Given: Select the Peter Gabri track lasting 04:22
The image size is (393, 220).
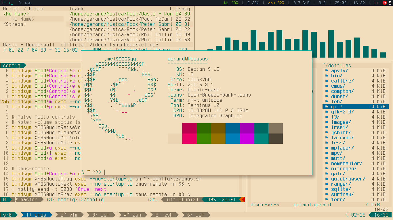Looking at the screenshot, I should (x=130, y=29).
